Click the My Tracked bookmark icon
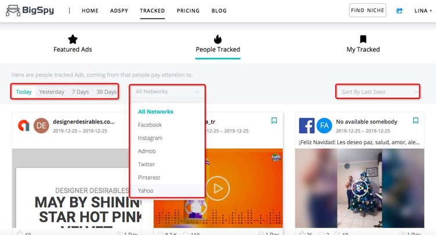The width and height of the screenshot is (436, 235). coord(363,39)
